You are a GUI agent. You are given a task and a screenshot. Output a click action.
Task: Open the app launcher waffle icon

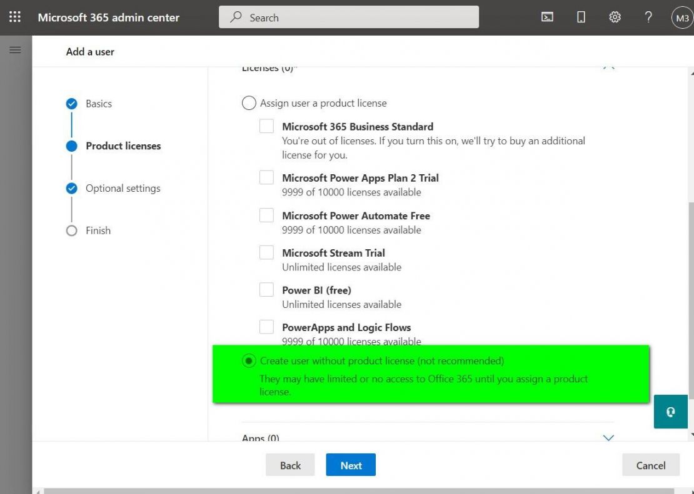(x=15, y=17)
